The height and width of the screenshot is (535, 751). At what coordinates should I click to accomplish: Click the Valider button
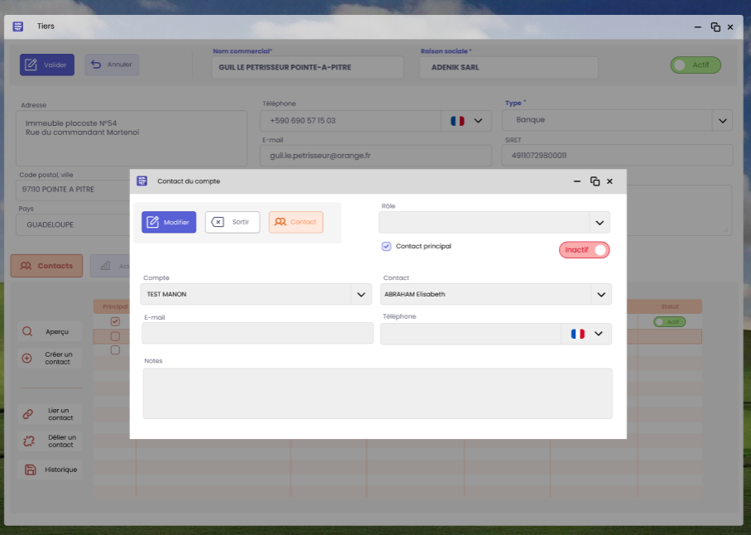coord(47,65)
